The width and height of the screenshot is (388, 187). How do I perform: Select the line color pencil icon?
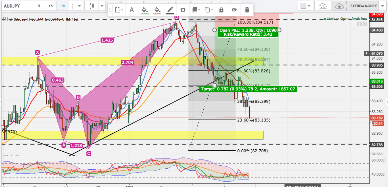tap(170, 10)
